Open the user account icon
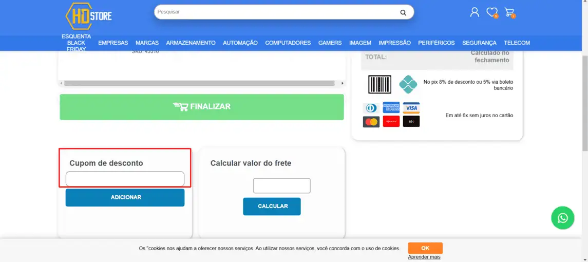Image resolution: width=588 pixels, height=262 pixels. click(x=475, y=12)
